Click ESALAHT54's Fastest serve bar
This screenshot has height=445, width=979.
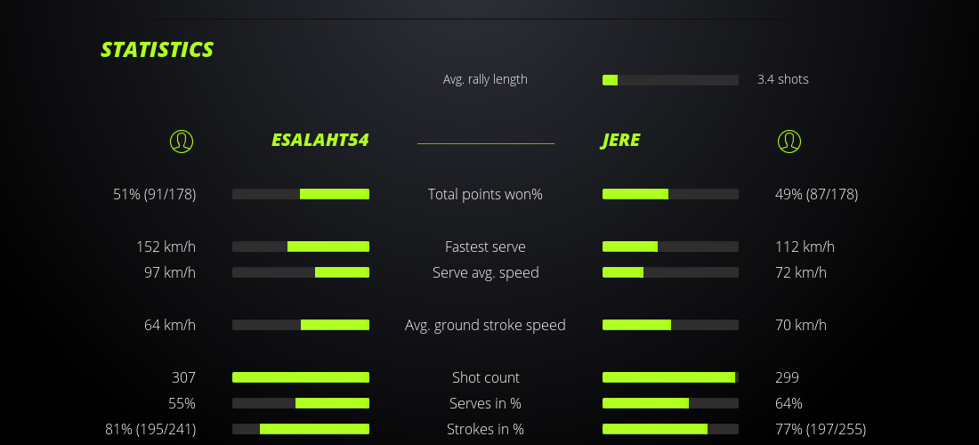(x=301, y=247)
